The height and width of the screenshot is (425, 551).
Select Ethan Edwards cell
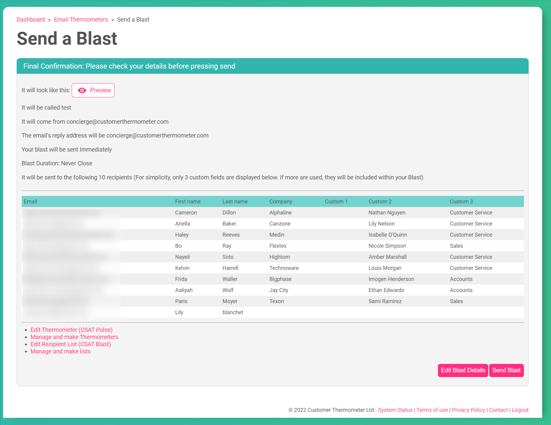click(x=386, y=290)
